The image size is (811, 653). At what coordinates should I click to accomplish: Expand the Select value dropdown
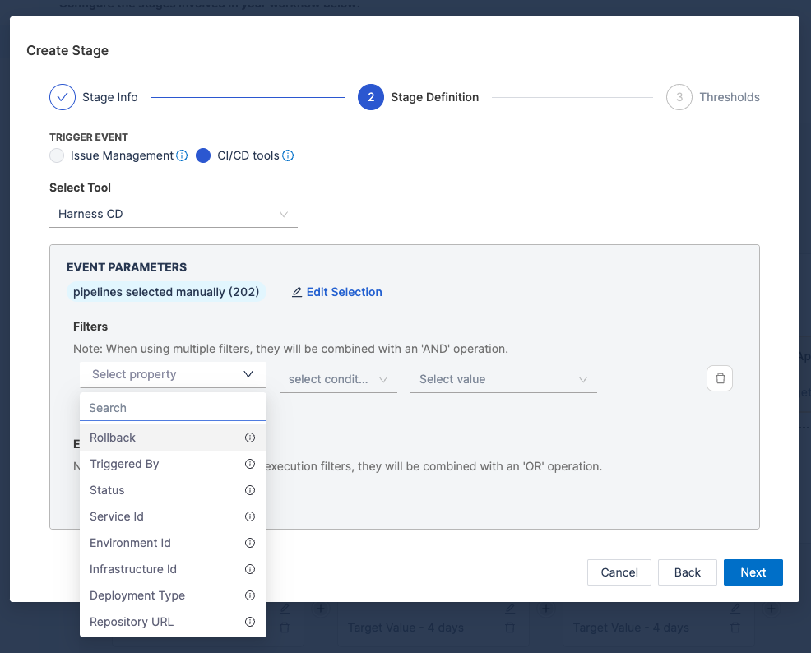tap(503, 379)
